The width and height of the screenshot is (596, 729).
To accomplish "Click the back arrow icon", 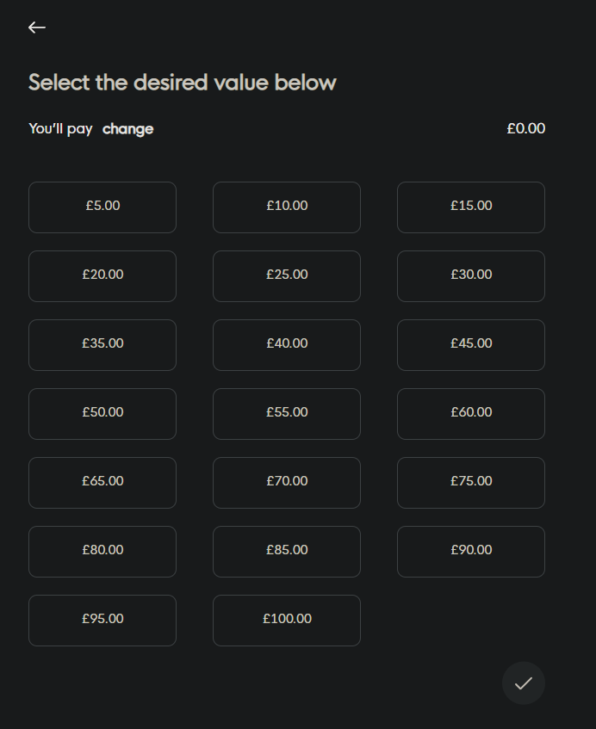I will pyautogui.click(x=37, y=28).
